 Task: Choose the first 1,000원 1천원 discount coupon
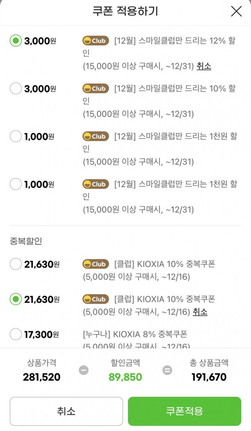pyautogui.click(x=16, y=136)
